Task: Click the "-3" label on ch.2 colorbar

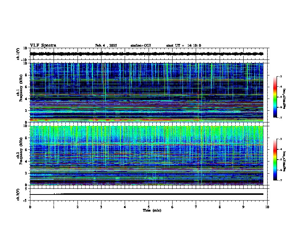Action: [x=280, y=139]
